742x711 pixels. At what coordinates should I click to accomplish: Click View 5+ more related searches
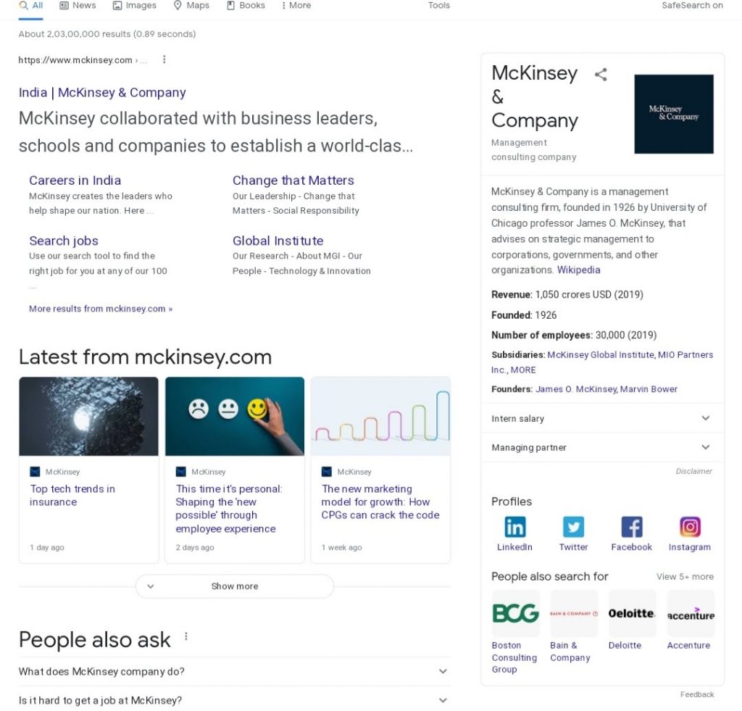[x=685, y=577]
